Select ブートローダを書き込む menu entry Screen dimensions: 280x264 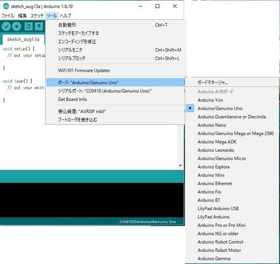tap(116, 120)
